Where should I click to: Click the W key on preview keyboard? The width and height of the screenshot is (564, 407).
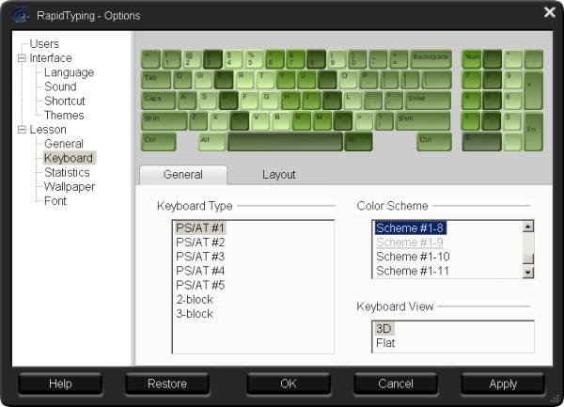(203, 80)
